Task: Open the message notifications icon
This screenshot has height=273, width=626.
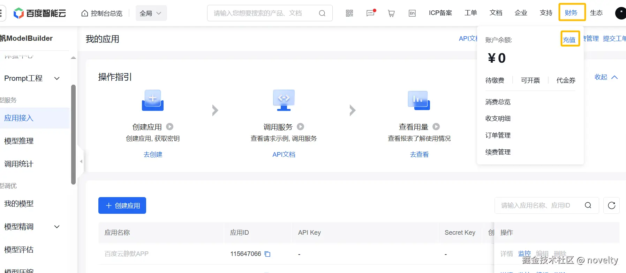Action: [x=371, y=13]
